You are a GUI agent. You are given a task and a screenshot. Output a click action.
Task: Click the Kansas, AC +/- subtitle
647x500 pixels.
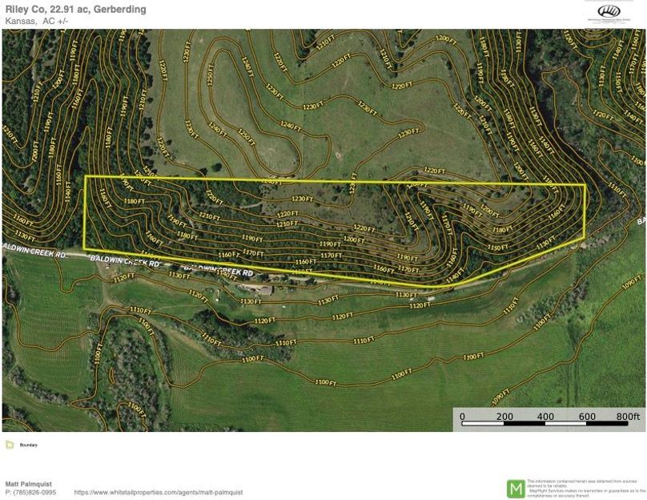click(37, 20)
